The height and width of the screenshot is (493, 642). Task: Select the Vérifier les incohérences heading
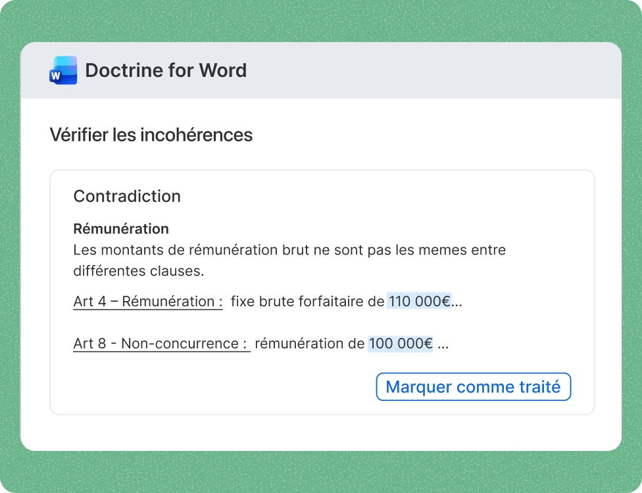pyautogui.click(x=151, y=135)
